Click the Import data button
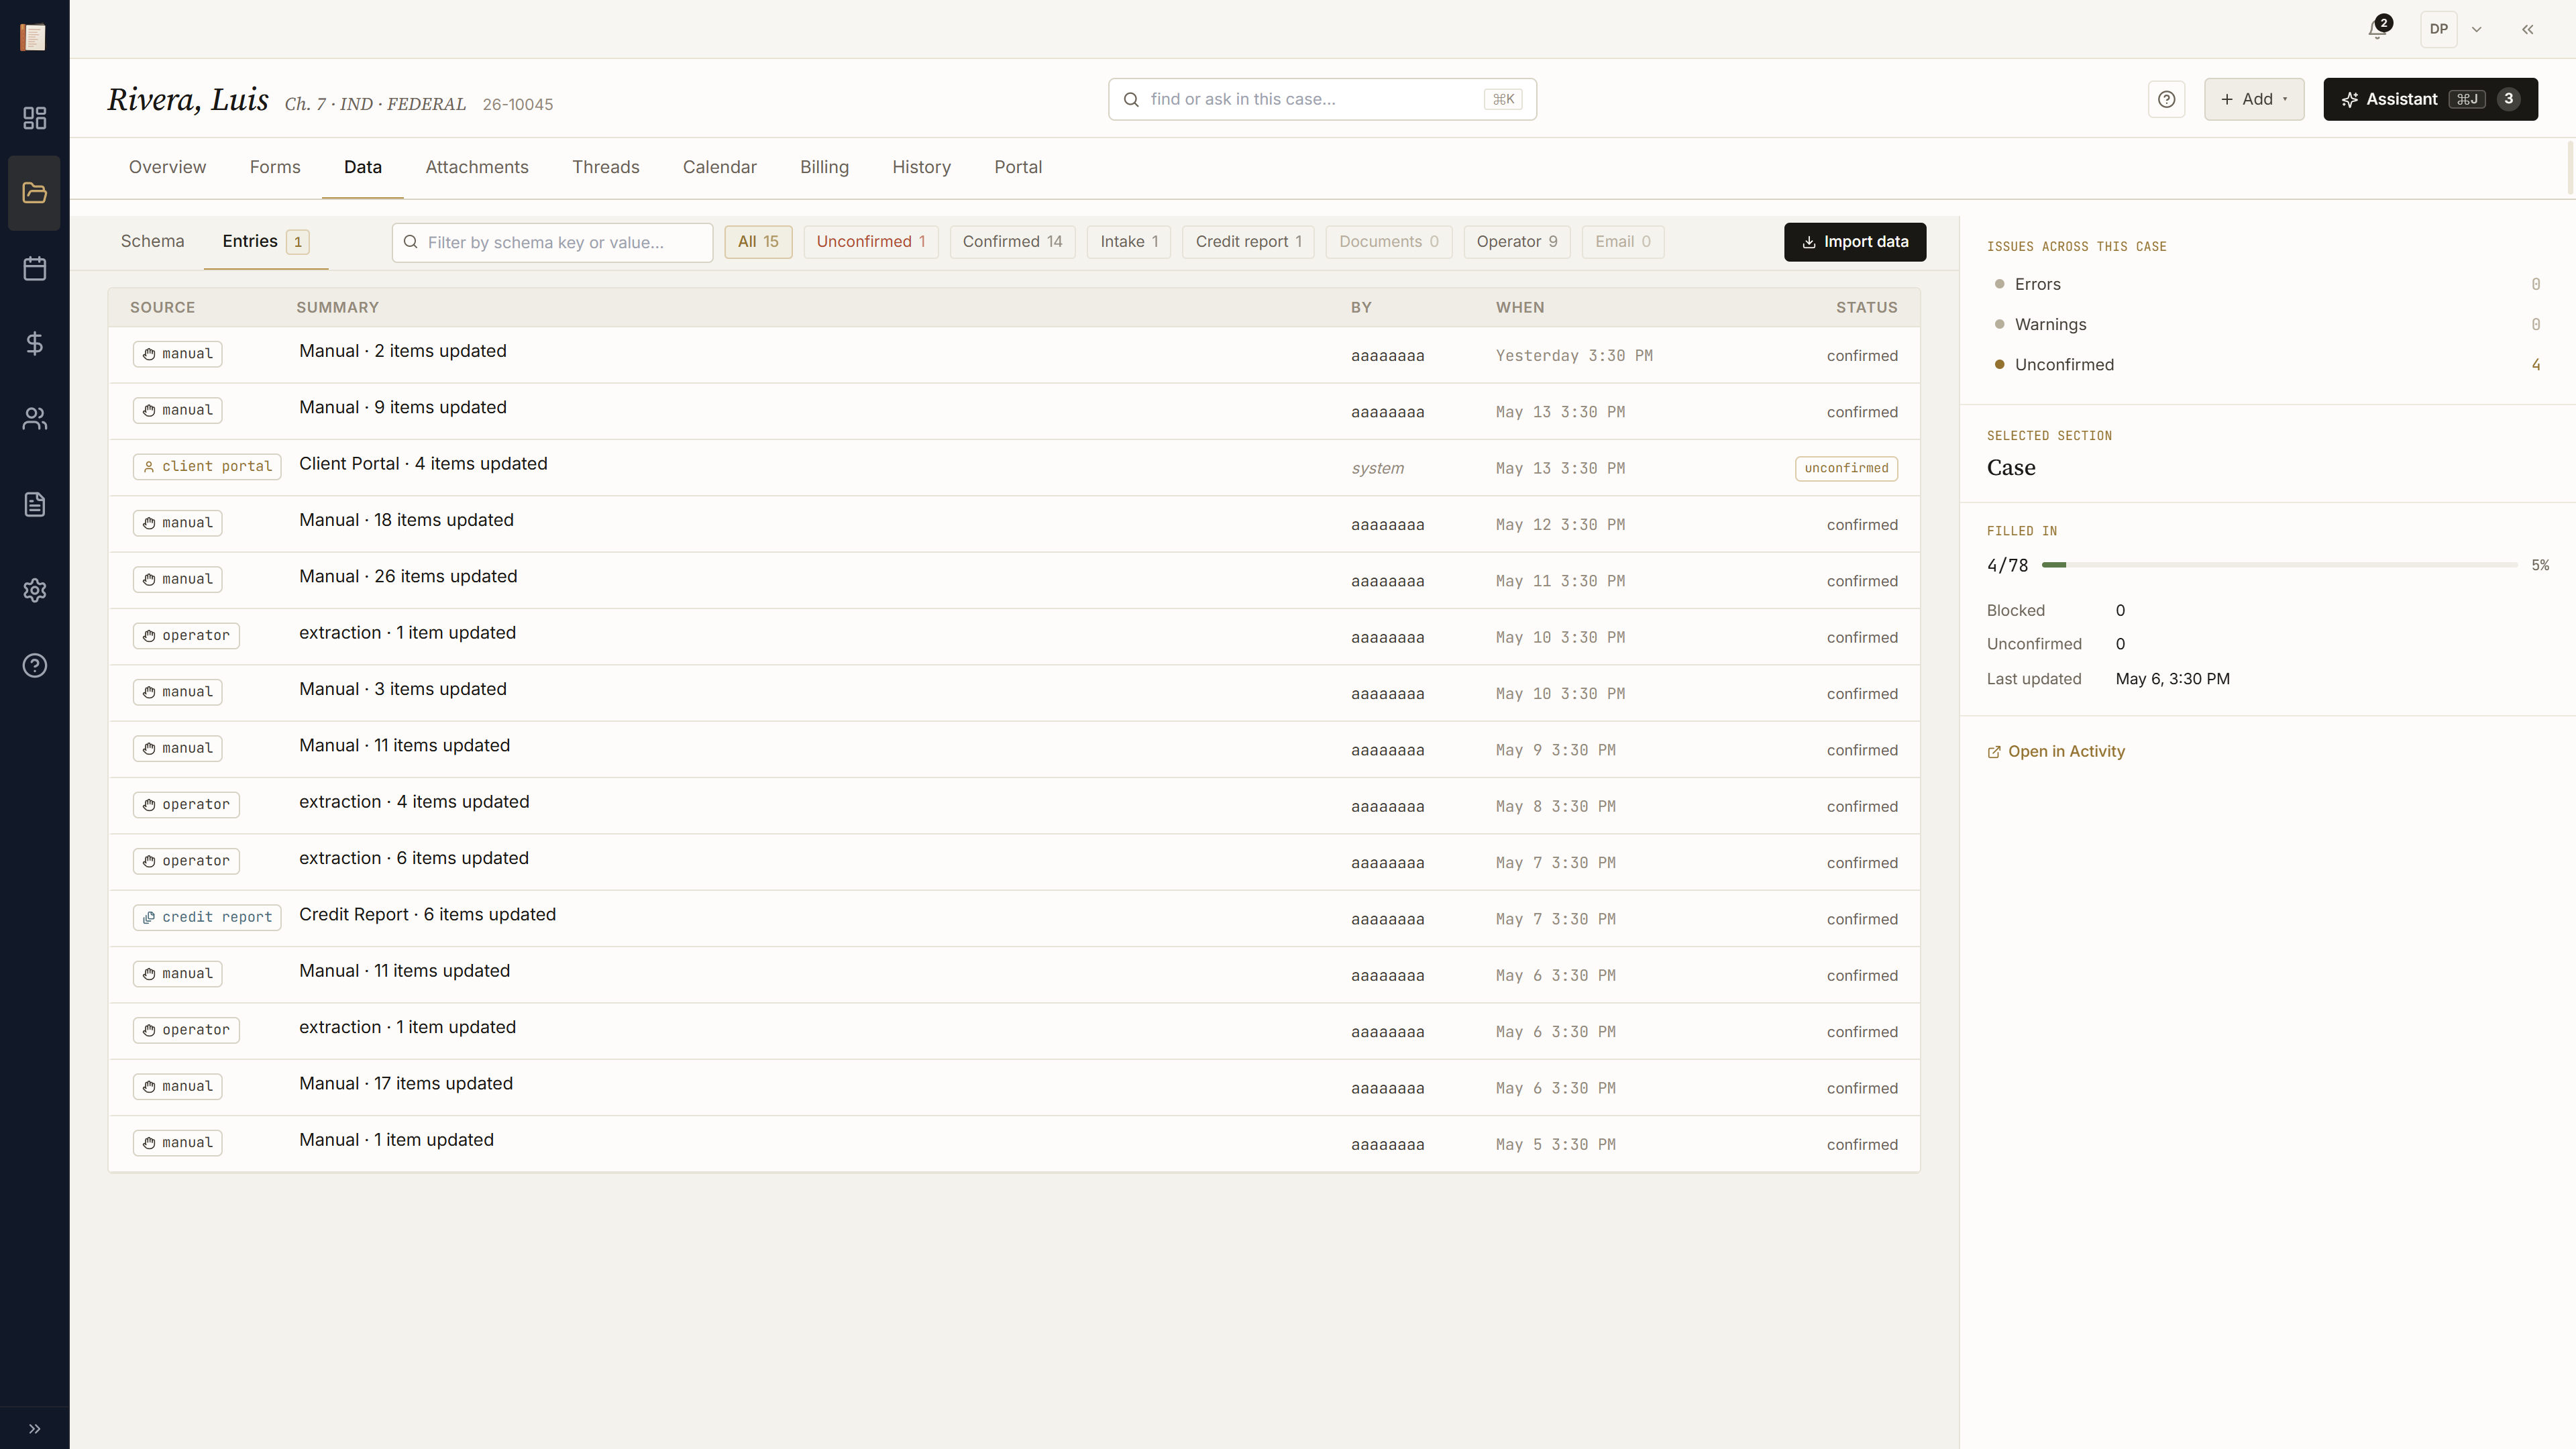Viewport: 2576px width, 1449px height. click(1855, 242)
